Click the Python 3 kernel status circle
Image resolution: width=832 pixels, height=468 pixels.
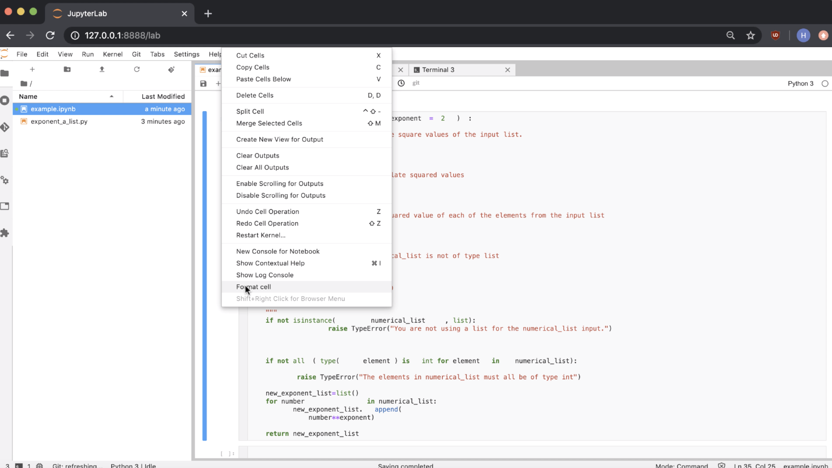(x=824, y=84)
